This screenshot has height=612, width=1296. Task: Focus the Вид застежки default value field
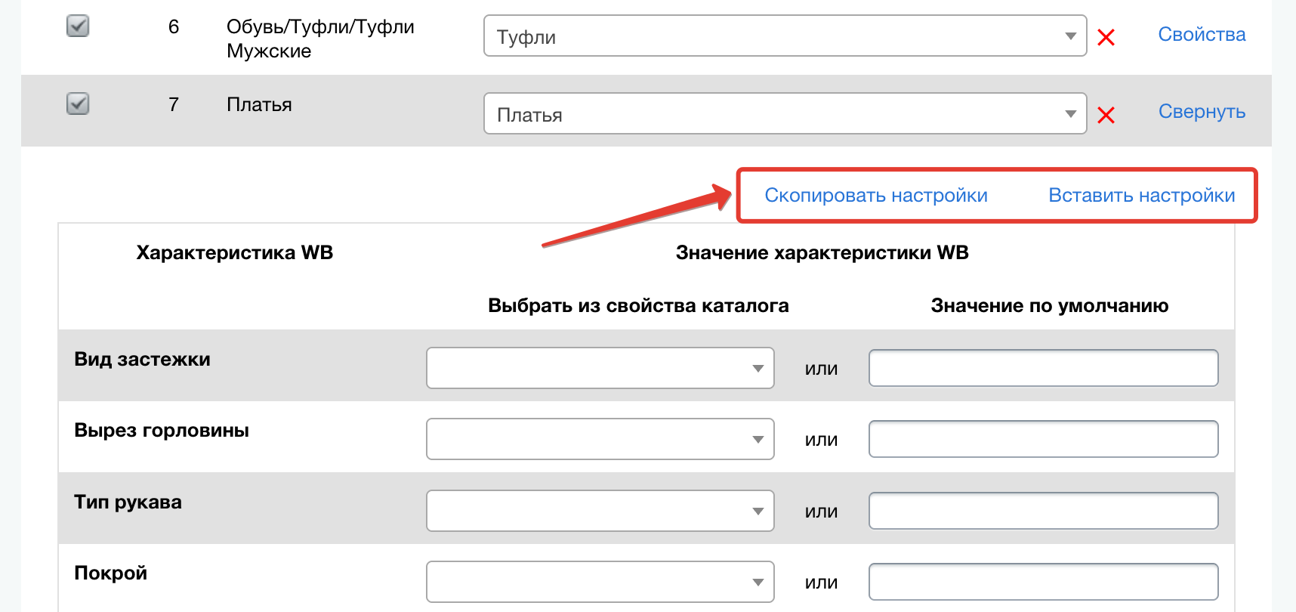(1043, 368)
